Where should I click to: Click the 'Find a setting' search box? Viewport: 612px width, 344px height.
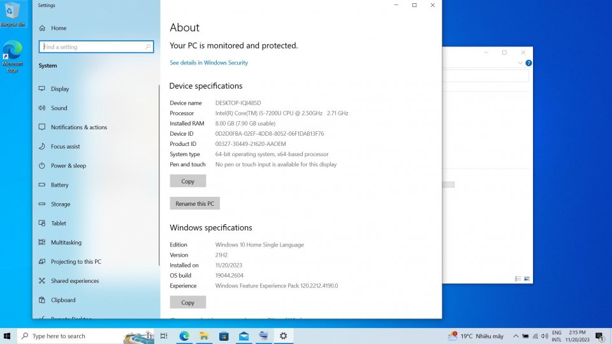96,47
